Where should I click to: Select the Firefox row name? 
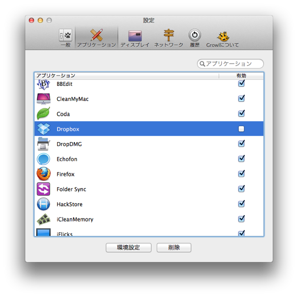pos(66,174)
